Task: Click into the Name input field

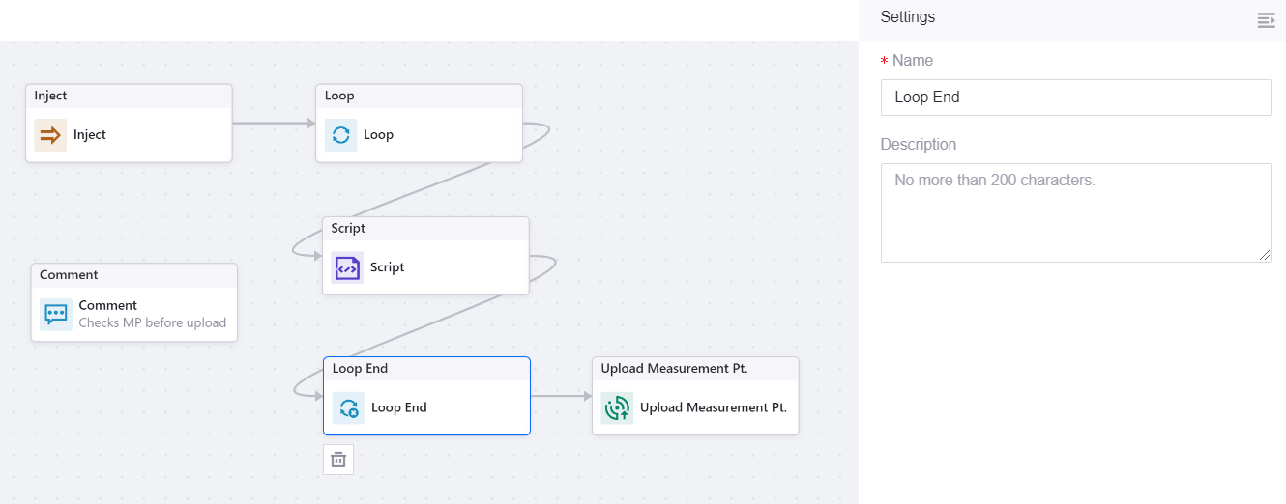Action: pos(1075,98)
